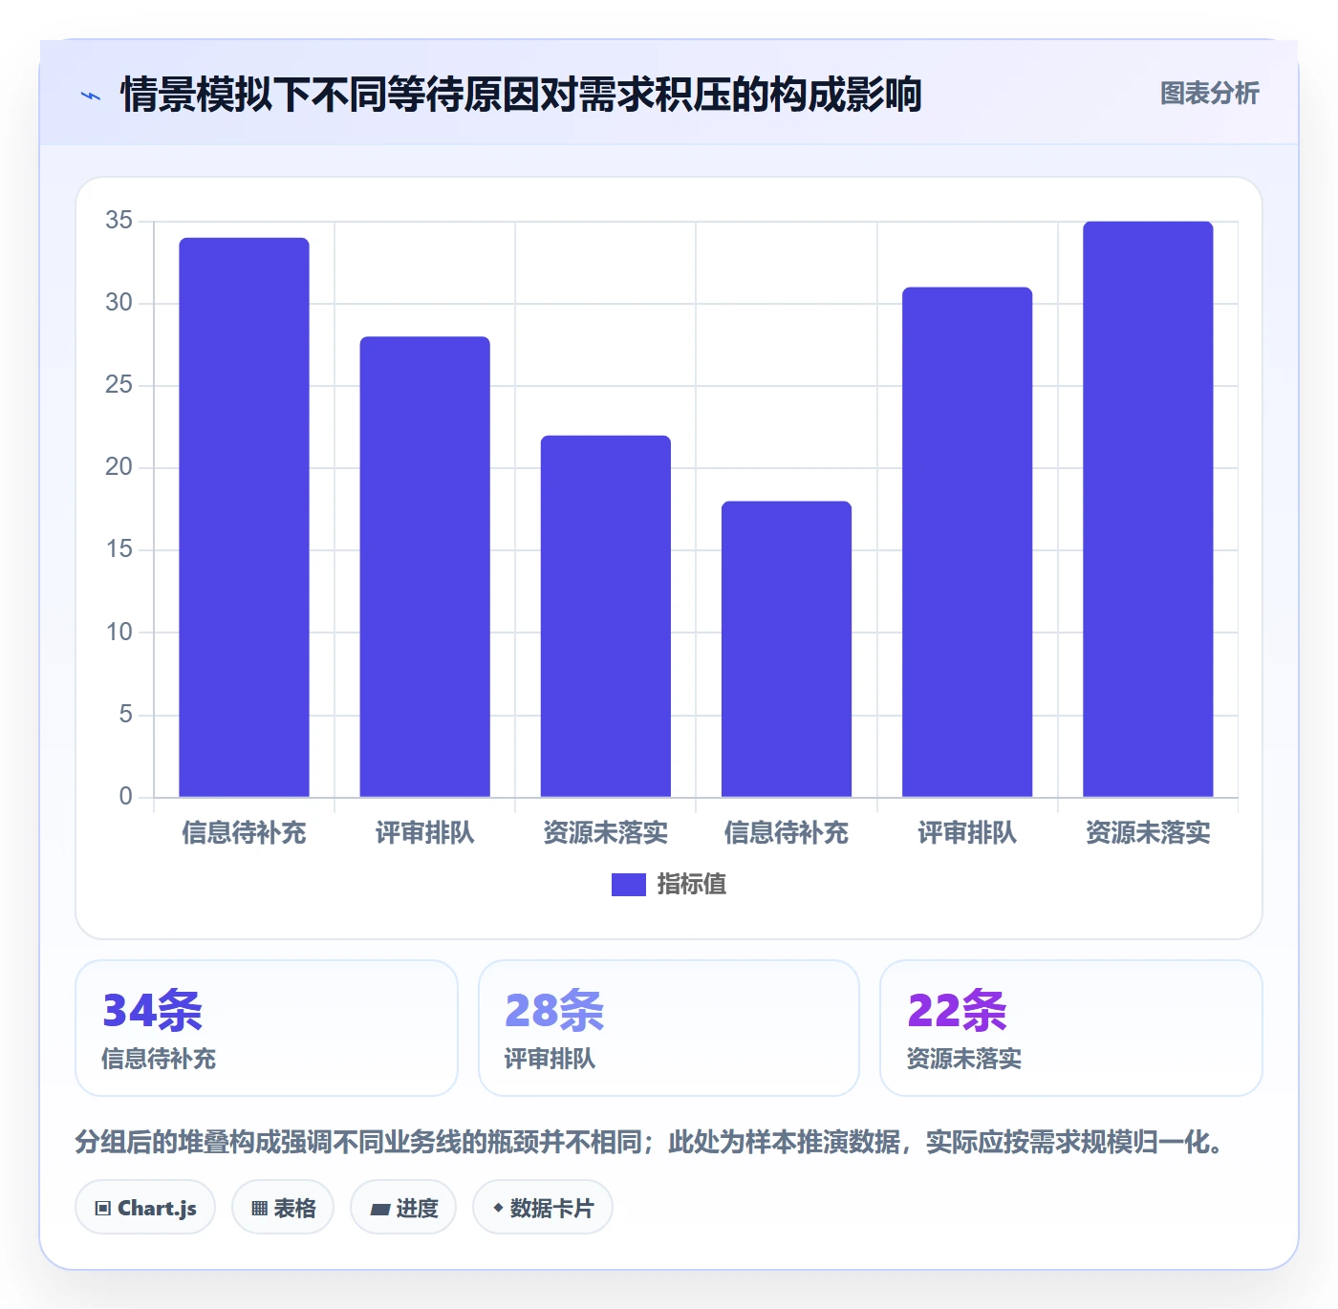Open the 34条 信息待补充 data card
This screenshot has height=1309, width=1338.
[267, 1028]
